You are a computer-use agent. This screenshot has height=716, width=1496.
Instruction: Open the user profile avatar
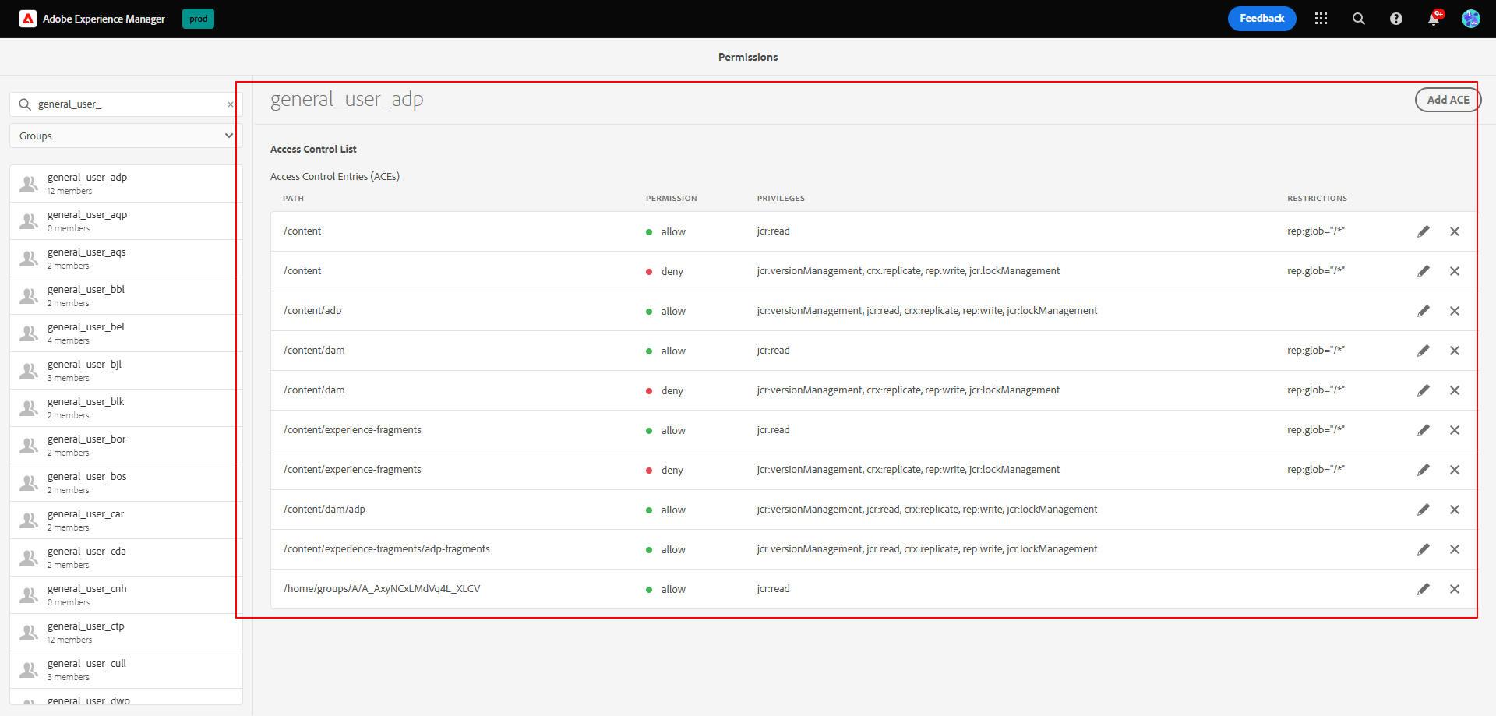click(x=1470, y=18)
